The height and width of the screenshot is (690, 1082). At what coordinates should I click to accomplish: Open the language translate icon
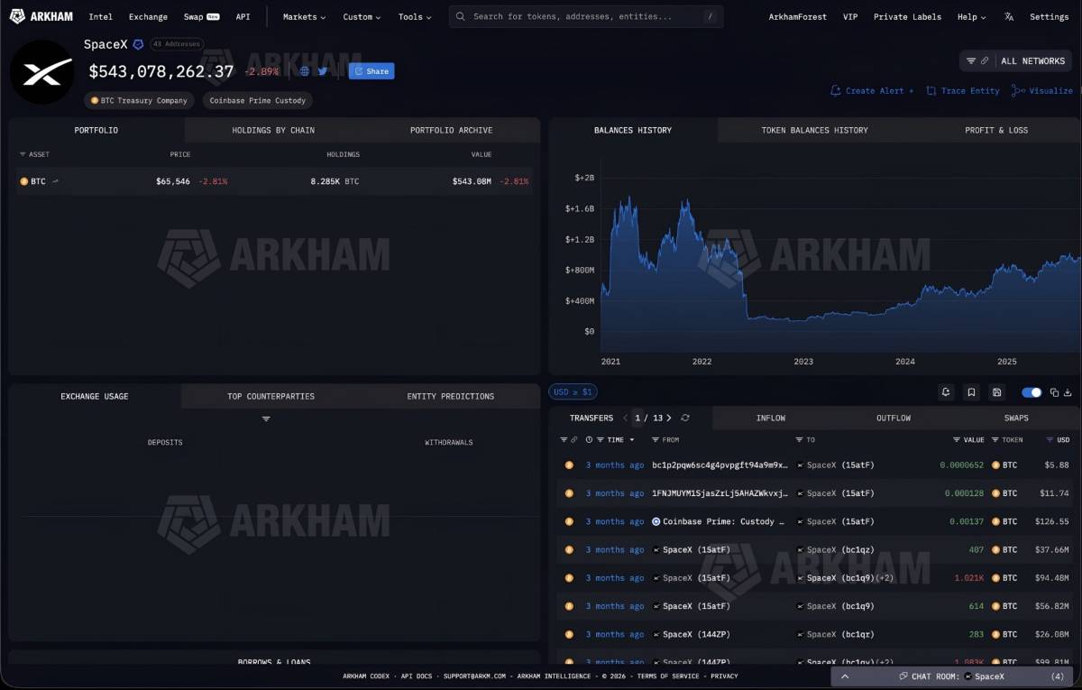1009,16
